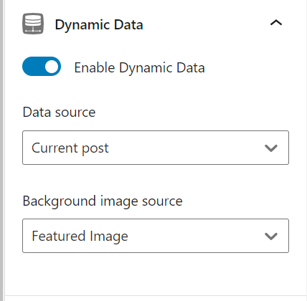This screenshot has height=301, width=307.
Task: Click the Data source field label
Action: point(59,112)
